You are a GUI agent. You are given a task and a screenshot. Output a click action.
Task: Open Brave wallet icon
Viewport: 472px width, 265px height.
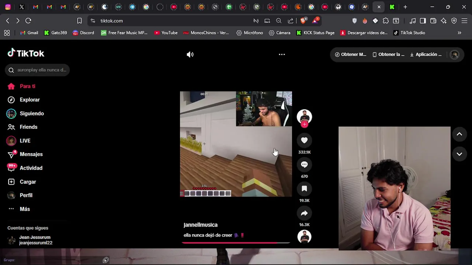pyautogui.click(x=433, y=21)
